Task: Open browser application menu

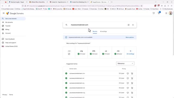Action: 172,6
